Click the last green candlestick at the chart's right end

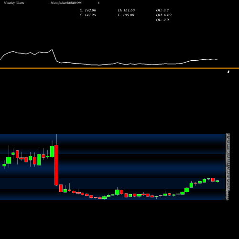click(217, 181)
